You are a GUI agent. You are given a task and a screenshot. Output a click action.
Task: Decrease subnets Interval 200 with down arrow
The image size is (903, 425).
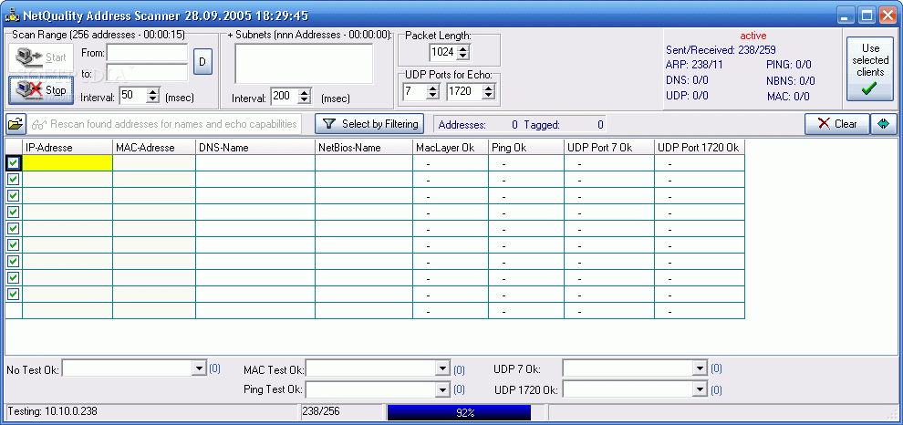[x=305, y=99]
